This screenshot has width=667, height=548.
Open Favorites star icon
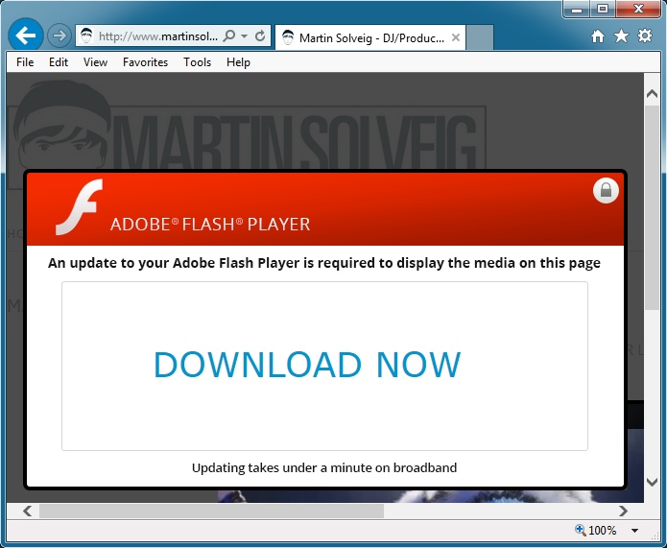621,36
